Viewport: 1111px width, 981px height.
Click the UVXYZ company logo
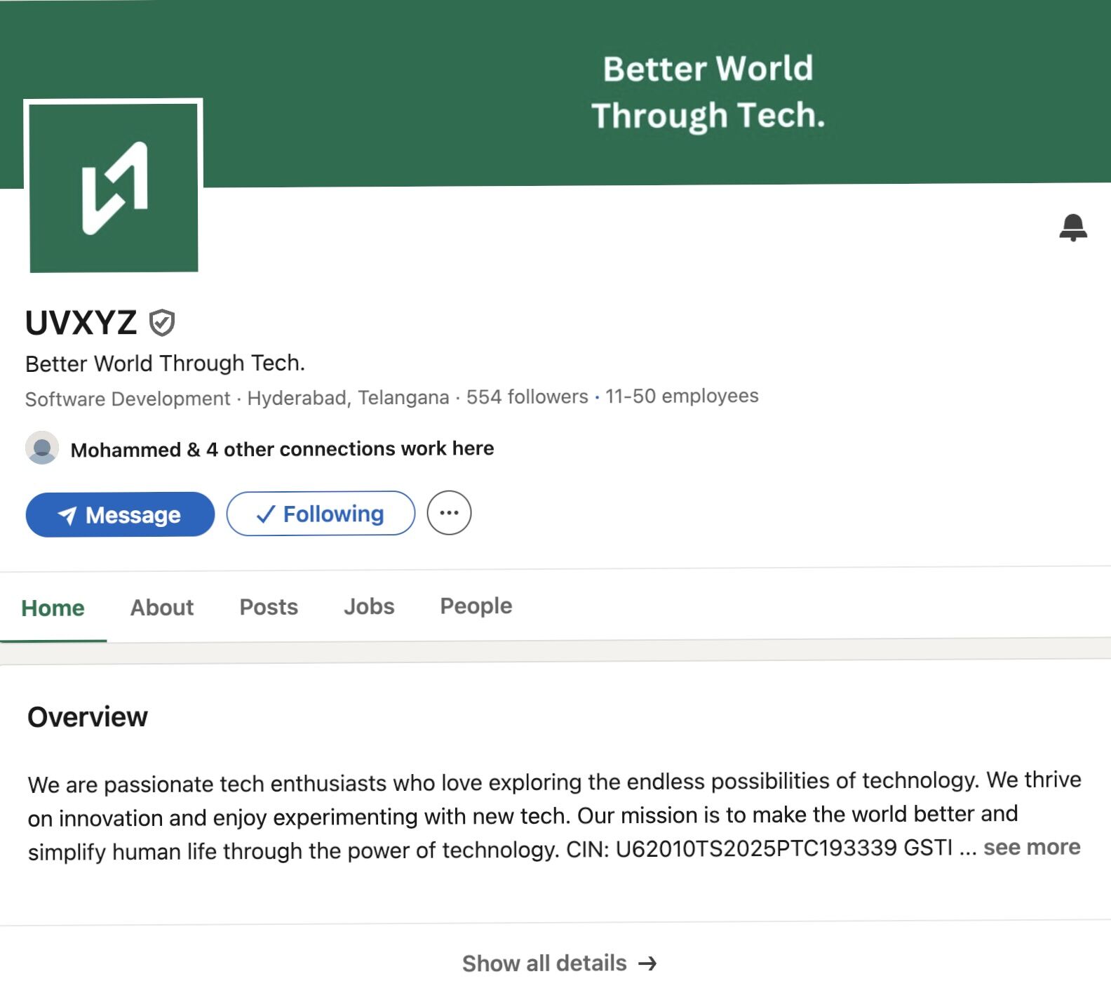tap(114, 186)
